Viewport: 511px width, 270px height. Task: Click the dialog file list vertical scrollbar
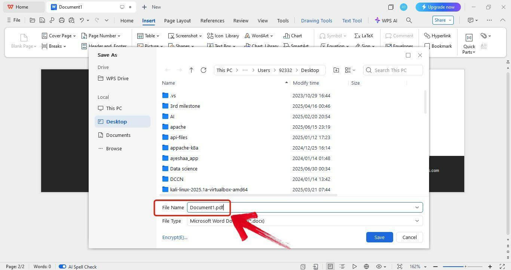(425, 101)
